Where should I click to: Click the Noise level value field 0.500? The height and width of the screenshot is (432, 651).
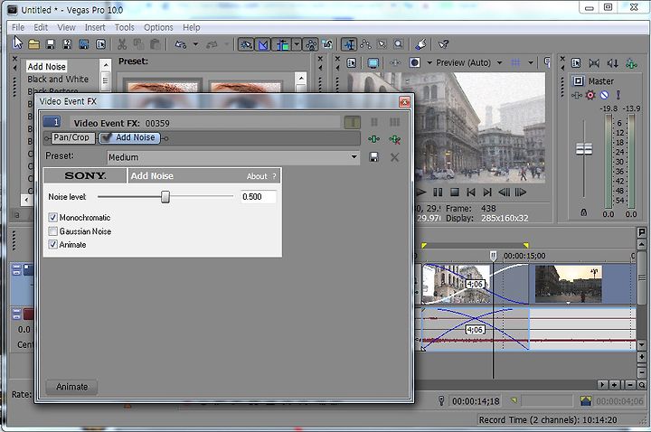(258, 197)
